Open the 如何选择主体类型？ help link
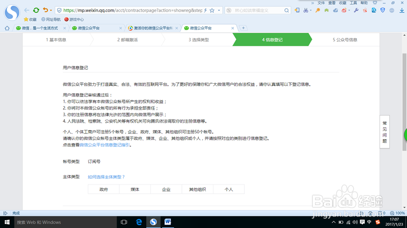 coord(106,177)
